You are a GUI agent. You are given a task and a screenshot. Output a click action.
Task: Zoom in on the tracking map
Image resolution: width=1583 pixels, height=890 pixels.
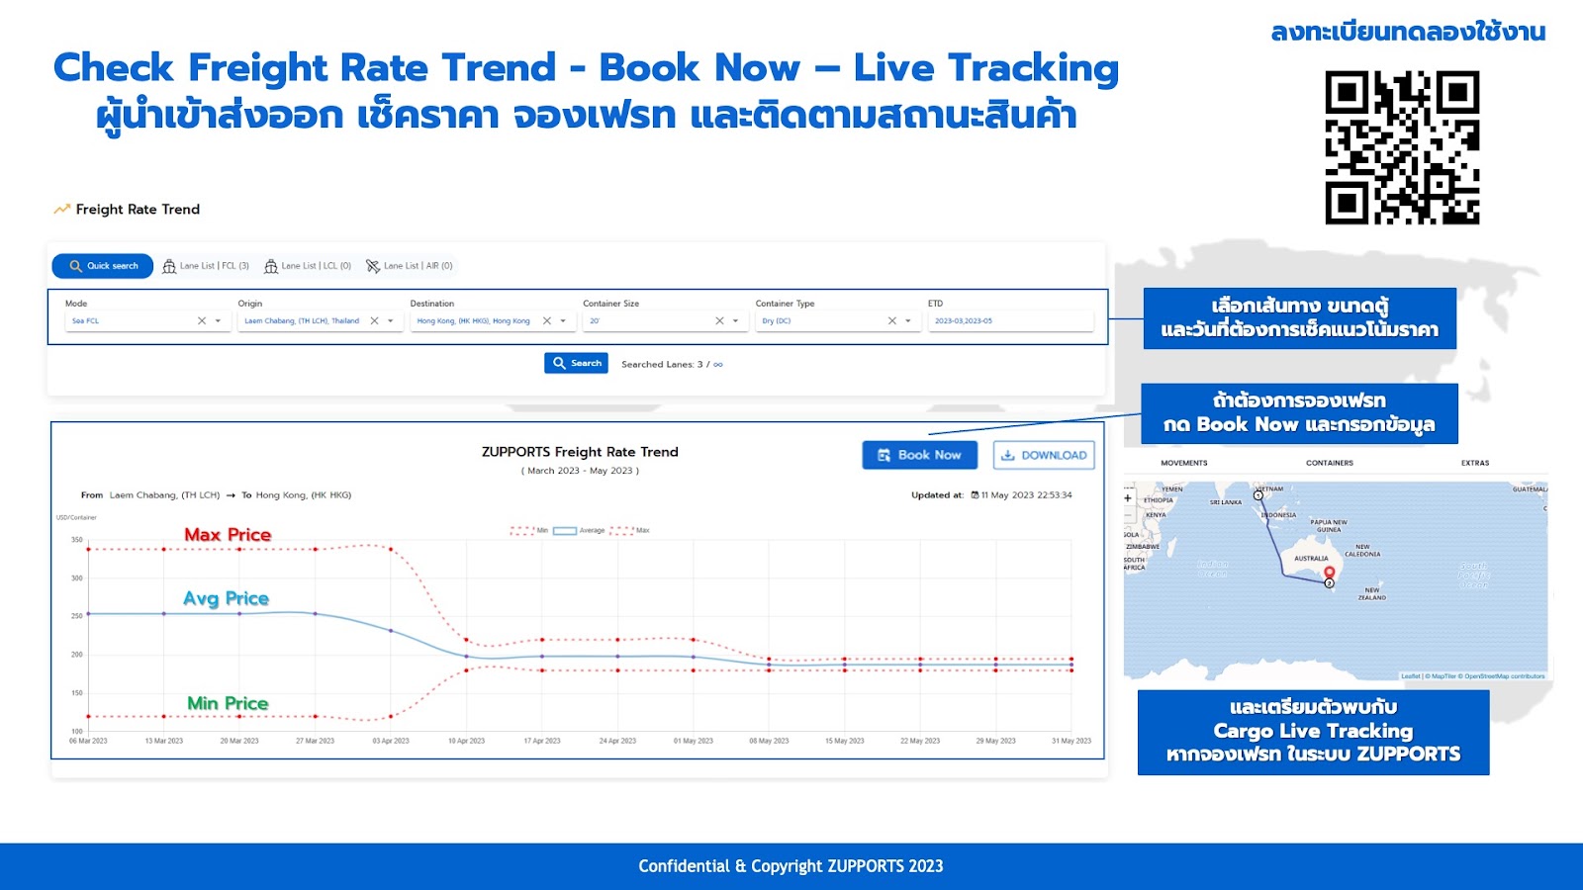(1128, 498)
